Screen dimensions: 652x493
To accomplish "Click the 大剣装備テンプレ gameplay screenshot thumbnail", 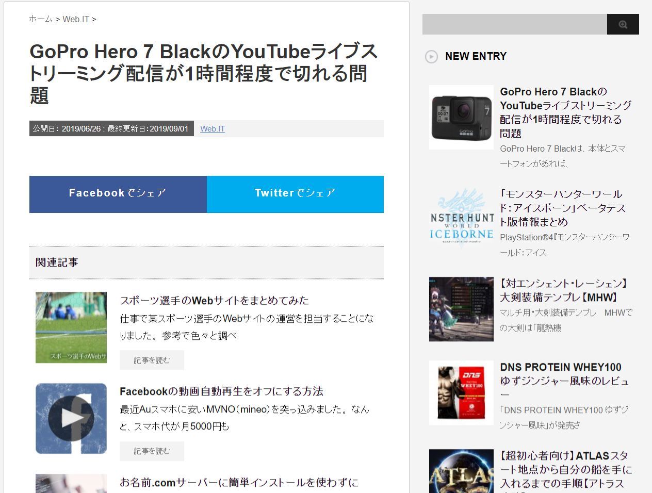I will point(461,309).
